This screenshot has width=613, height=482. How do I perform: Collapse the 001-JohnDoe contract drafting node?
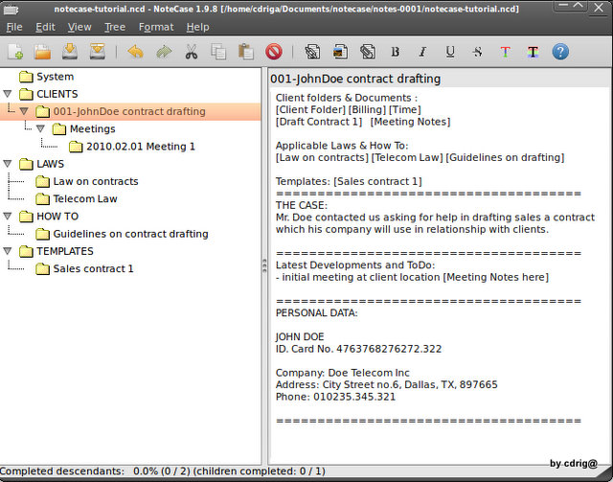point(24,111)
